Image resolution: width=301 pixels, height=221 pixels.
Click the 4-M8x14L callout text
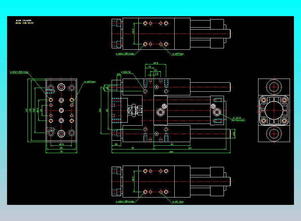pos(126,72)
